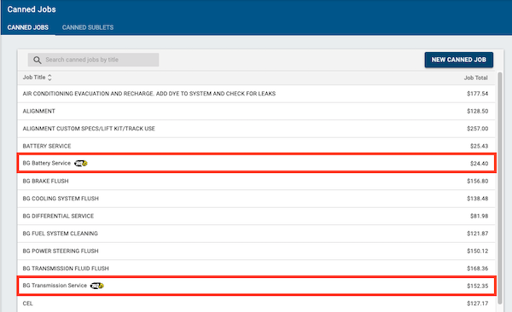512x312 pixels.
Task: Click the $177.54 job total
Action: pos(477,94)
